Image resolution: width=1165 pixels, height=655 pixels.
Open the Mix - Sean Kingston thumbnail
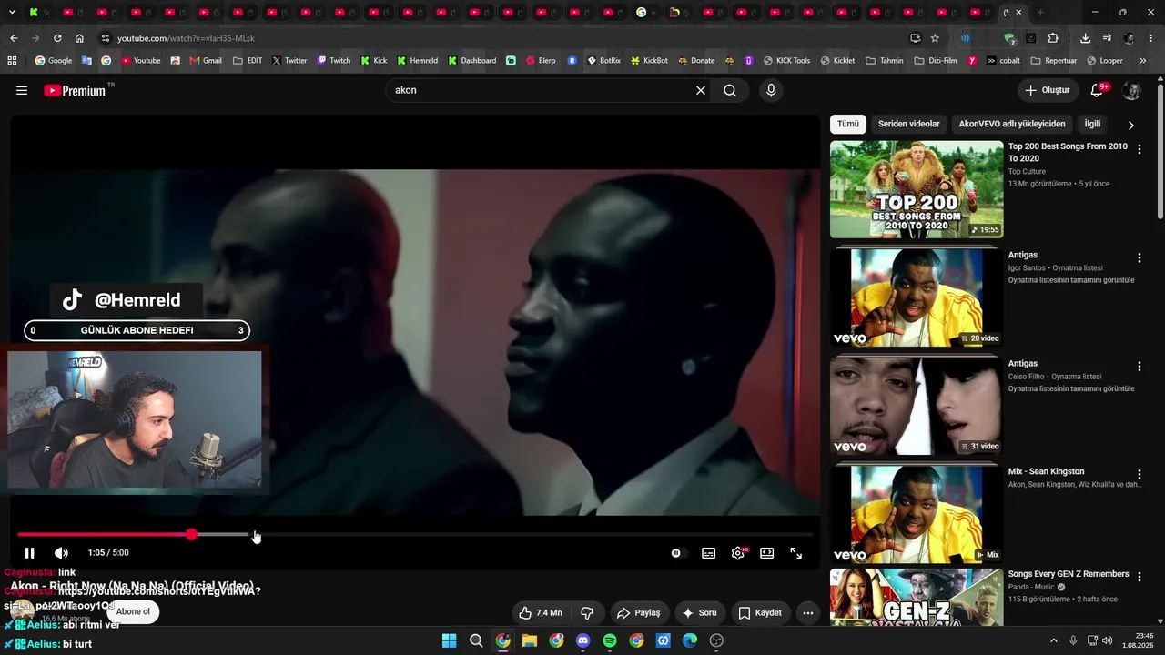(917, 513)
